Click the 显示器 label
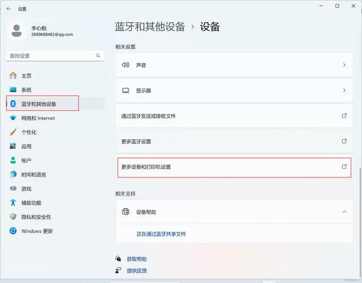 pyautogui.click(x=143, y=91)
